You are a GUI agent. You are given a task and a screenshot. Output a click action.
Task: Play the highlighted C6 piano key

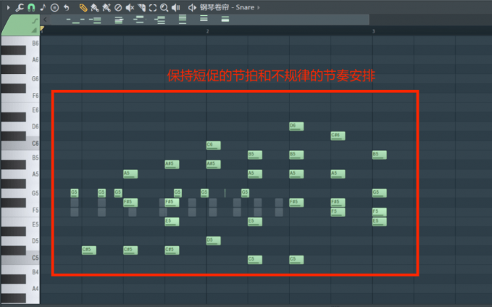[x=33, y=144]
